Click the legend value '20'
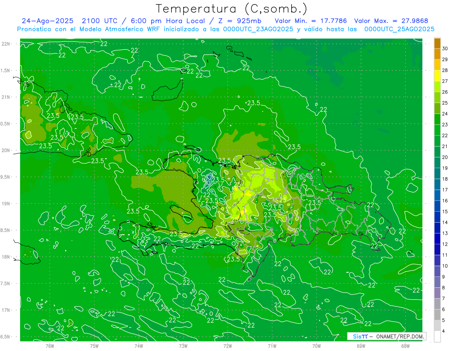 coord(445,157)
